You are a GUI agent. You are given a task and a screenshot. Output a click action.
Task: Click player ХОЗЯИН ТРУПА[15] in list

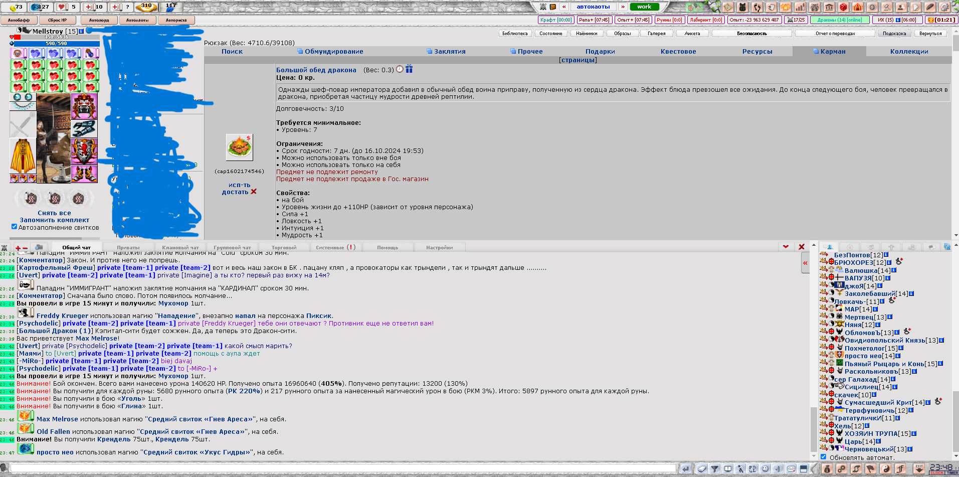[x=877, y=434]
